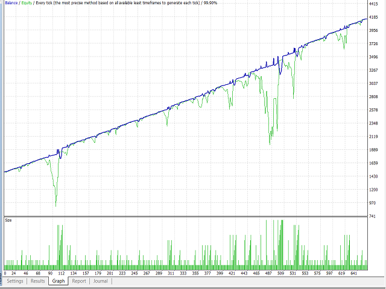Select the Graph tab
Screen dimensions: 386x289
coord(59,281)
